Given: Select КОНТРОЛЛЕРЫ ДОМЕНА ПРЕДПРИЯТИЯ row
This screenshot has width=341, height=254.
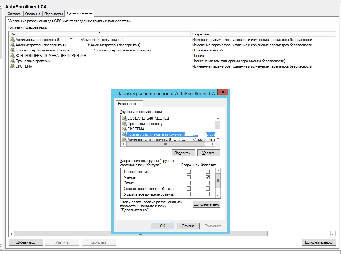Looking at the screenshot, I should tap(172, 56).
